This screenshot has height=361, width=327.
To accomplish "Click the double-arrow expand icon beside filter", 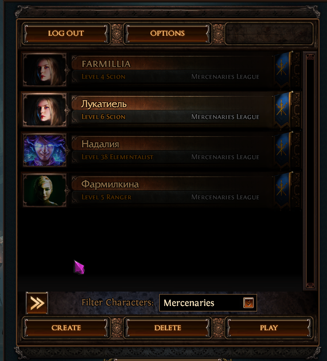I will click(37, 303).
